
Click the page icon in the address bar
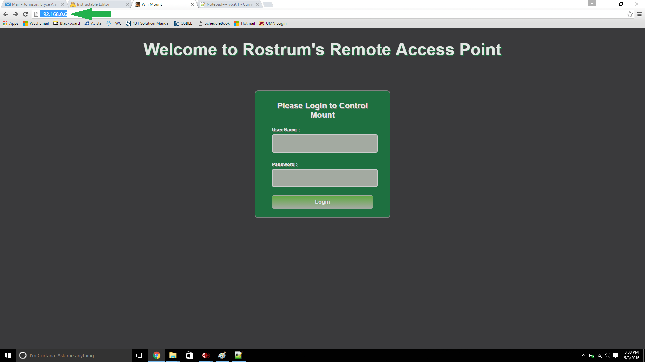(x=36, y=14)
